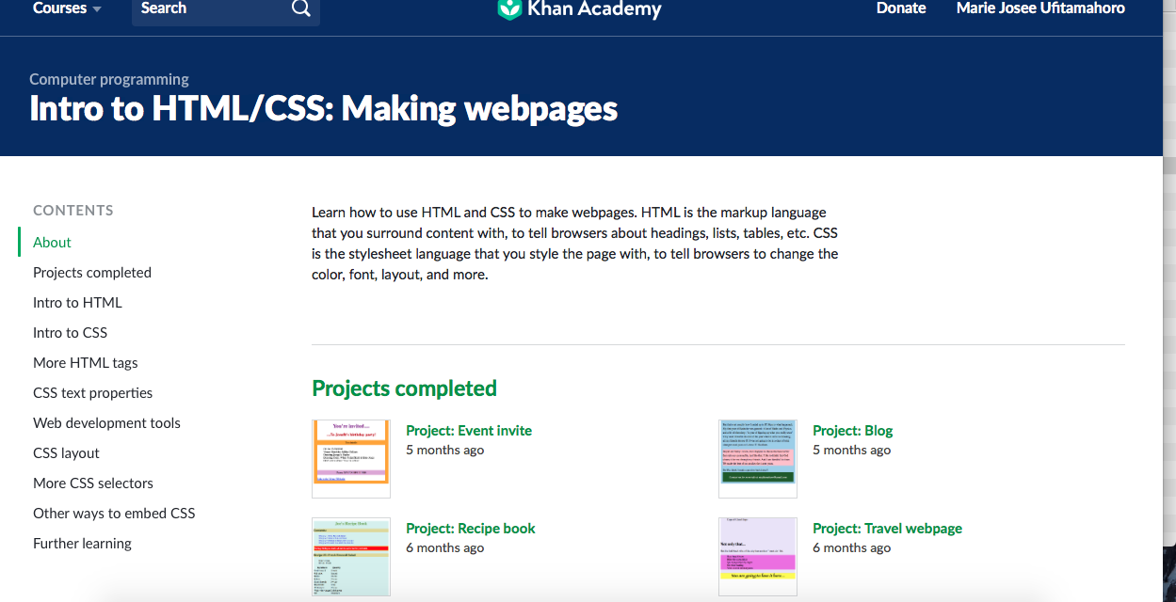Open Marie Josee Ufitamahoro's profile menu
The image size is (1176, 602).
click(1040, 8)
